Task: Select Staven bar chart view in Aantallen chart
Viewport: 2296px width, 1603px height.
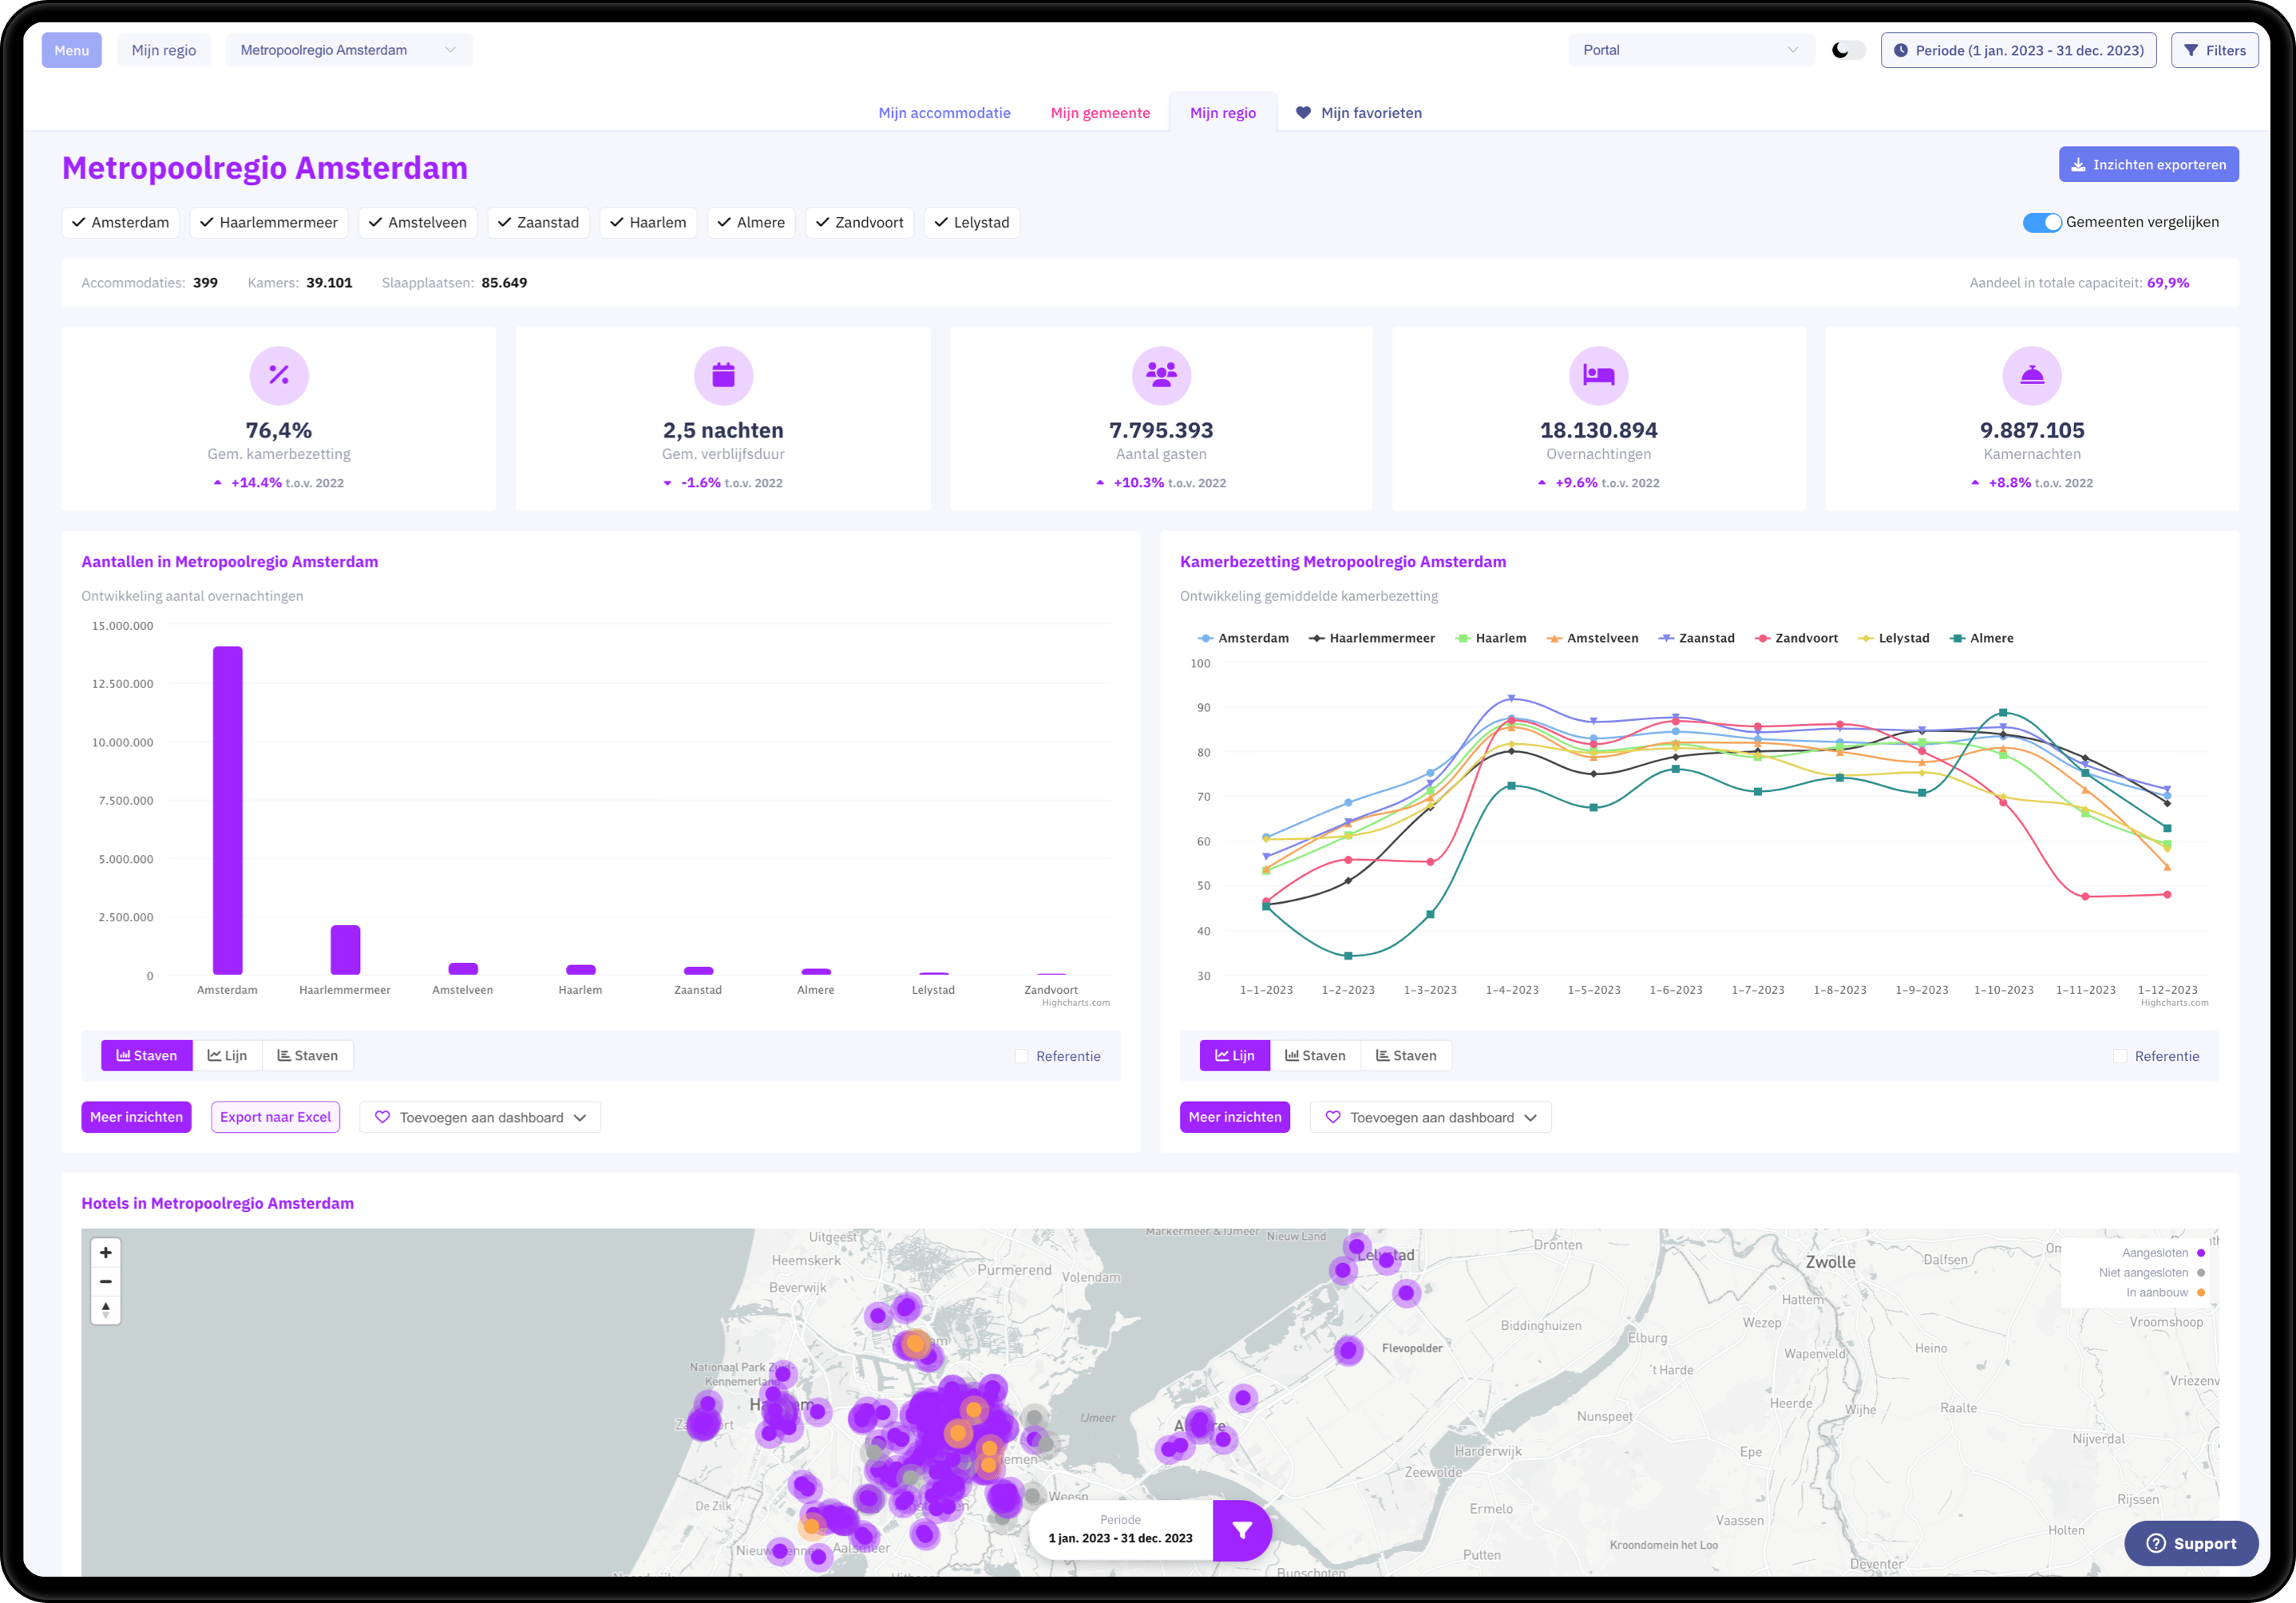Action: click(147, 1055)
